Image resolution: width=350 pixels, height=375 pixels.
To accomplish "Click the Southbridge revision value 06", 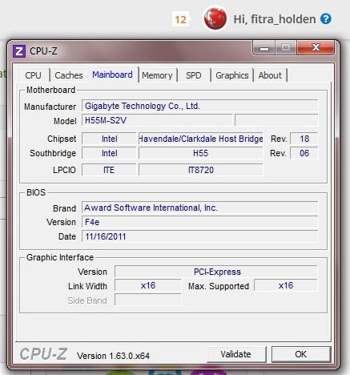I will tap(304, 153).
